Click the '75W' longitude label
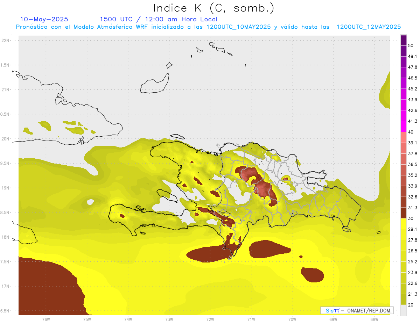Image resolution: width=420 pixels, height=324 pixels. click(87, 319)
